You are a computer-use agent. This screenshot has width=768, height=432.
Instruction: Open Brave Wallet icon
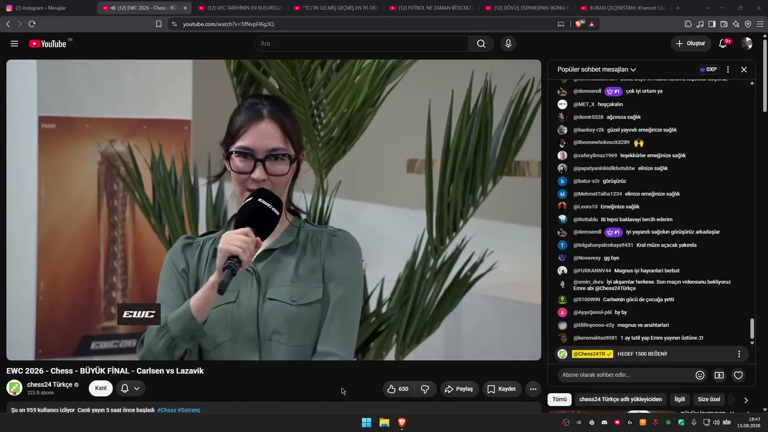click(724, 24)
